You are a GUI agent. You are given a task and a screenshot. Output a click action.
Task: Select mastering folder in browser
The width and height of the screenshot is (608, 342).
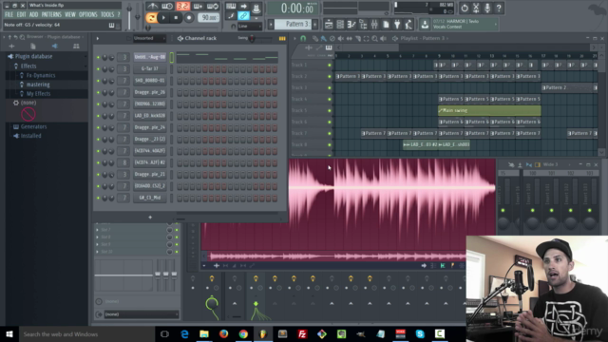[38, 85]
